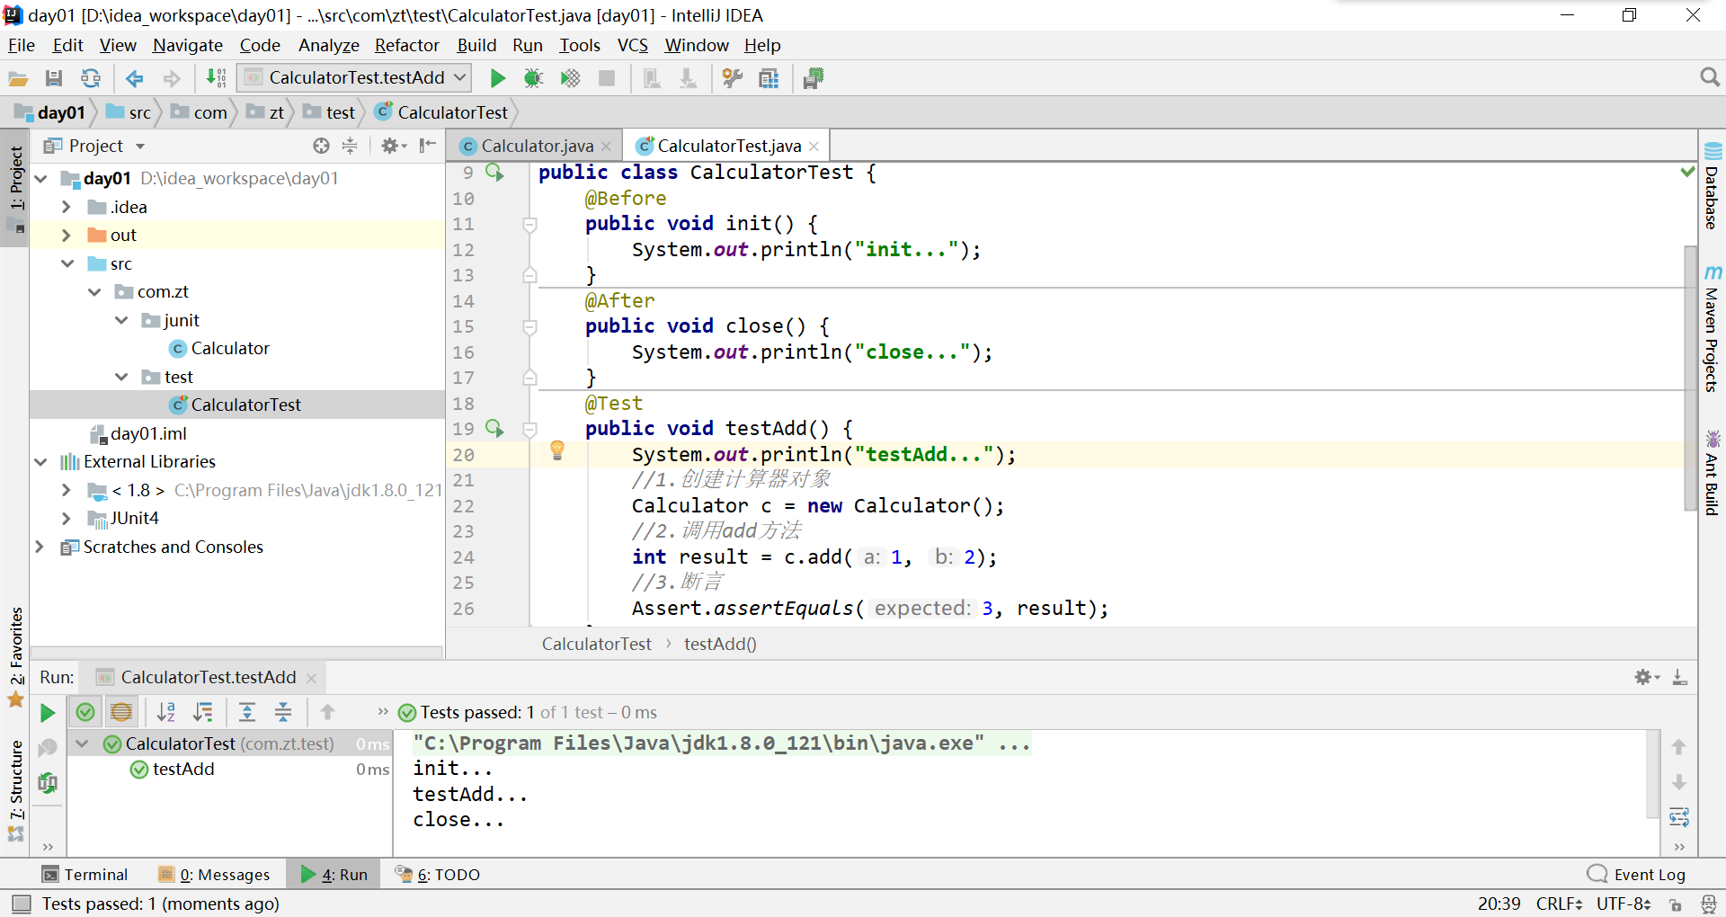Image resolution: width=1726 pixels, height=917 pixels.
Task: Click the editor vertical scrollbar
Action: click(1690, 378)
